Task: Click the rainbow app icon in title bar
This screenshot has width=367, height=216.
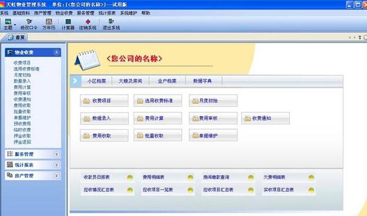Action: click(2, 5)
